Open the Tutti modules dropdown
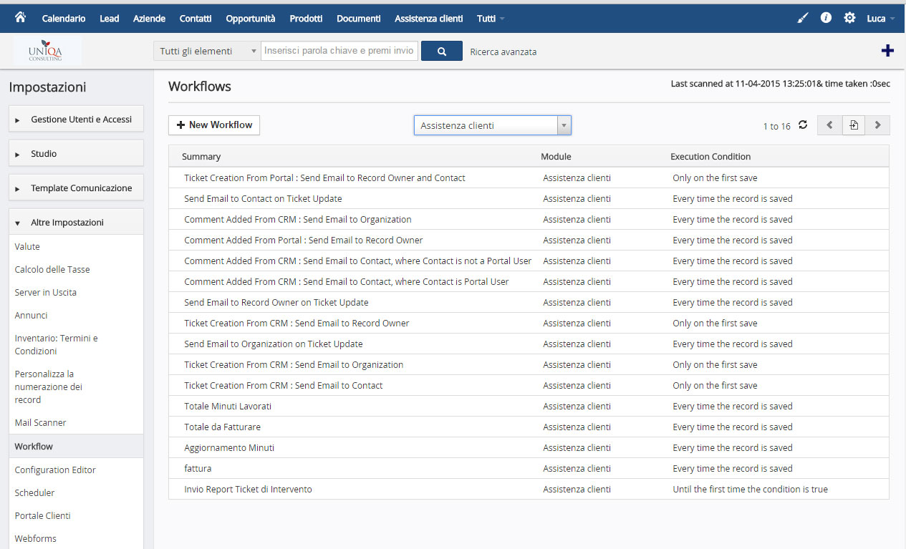The width and height of the screenshot is (906, 549). click(x=491, y=19)
